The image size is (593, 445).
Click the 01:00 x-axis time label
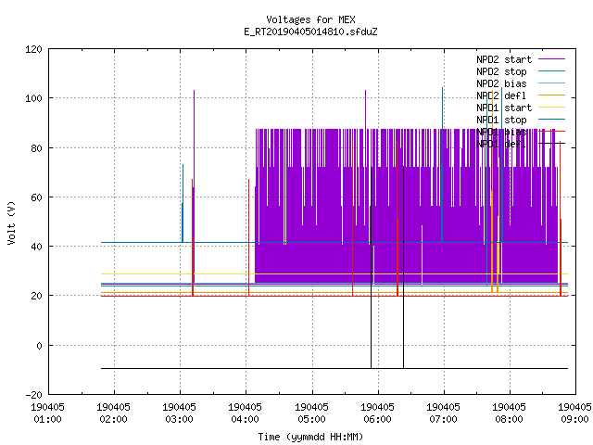click(x=47, y=419)
